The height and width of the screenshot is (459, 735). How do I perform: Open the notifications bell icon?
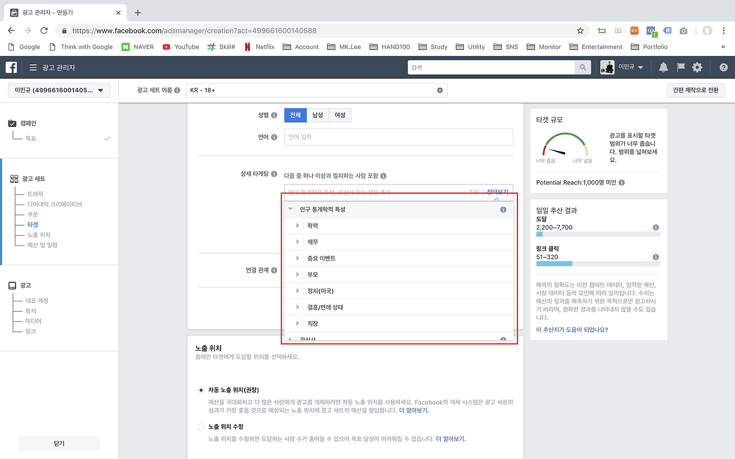[663, 67]
